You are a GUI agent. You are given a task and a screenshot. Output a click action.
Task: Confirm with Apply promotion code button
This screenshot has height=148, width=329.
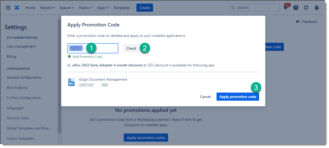tap(238, 97)
